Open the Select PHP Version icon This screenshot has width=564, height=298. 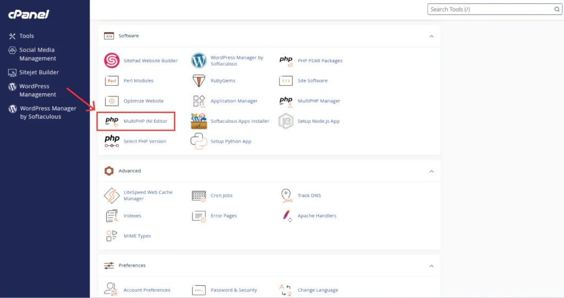click(112, 141)
